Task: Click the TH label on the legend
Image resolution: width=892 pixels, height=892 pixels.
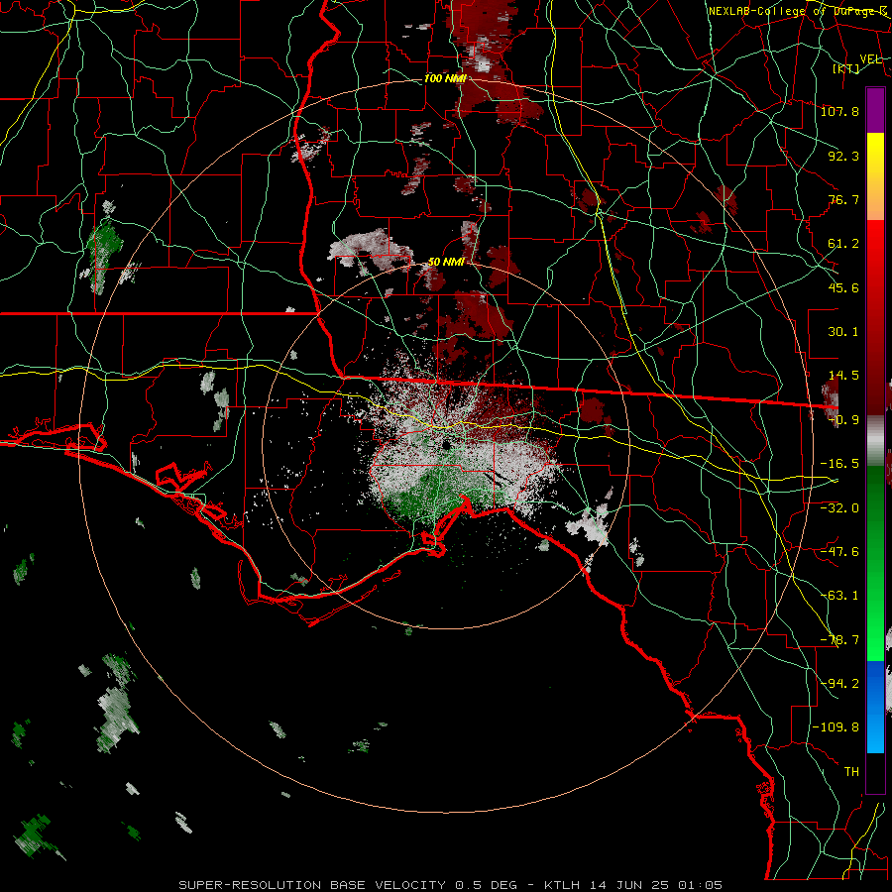Action: 851,772
